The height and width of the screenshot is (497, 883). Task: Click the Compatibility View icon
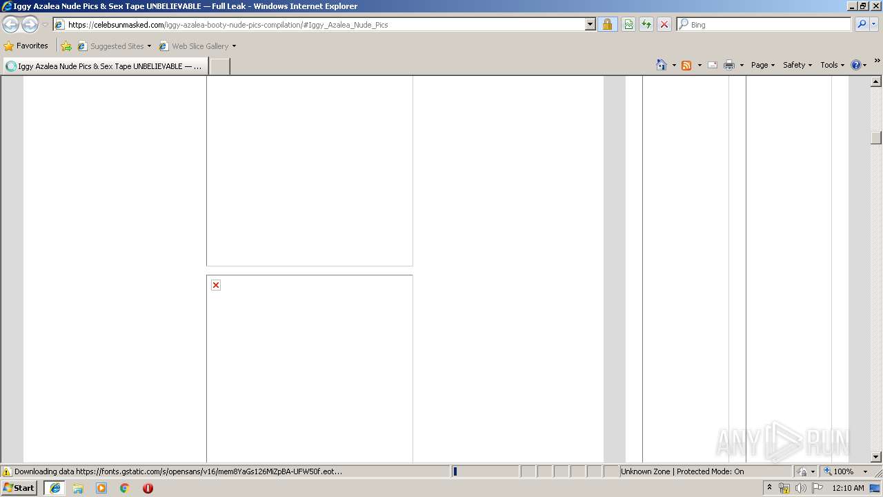pos(628,25)
